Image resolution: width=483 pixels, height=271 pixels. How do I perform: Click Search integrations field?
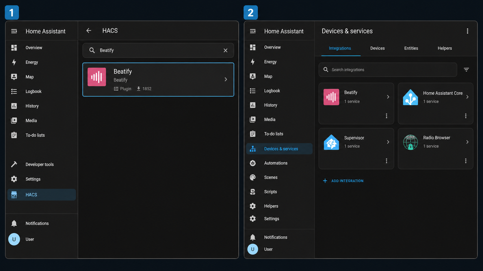pos(388,70)
